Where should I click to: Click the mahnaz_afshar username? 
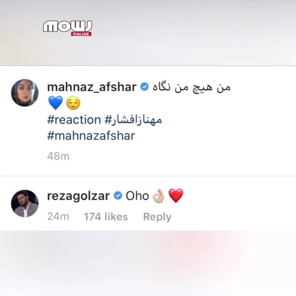pos(92,87)
